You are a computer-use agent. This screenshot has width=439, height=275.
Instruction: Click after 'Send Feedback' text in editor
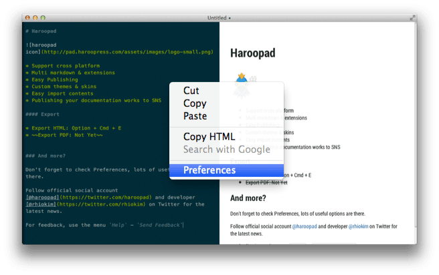tap(183, 225)
